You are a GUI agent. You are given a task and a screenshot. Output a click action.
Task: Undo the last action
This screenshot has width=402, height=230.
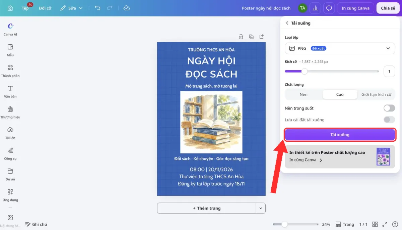[x=97, y=8]
